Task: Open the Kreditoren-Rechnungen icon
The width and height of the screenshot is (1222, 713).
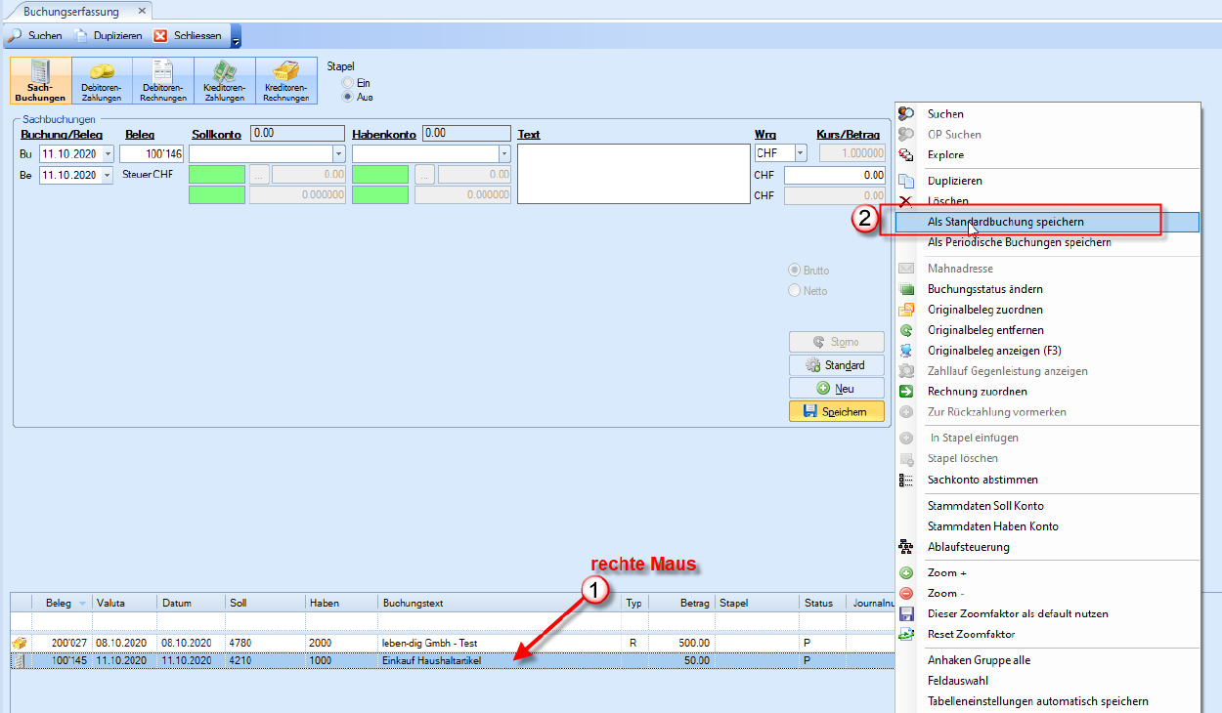Action: point(286,81)
